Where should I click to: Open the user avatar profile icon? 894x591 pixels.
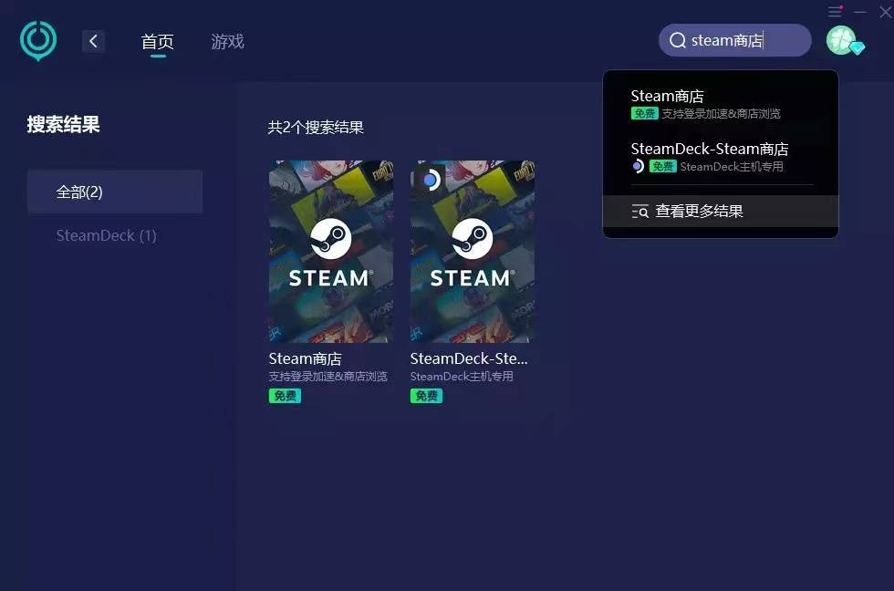841,40
